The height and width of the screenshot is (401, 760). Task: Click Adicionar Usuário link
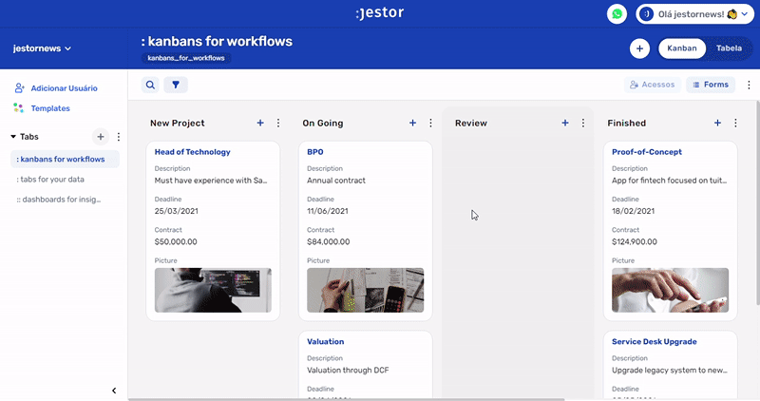(x=56, y=88)
